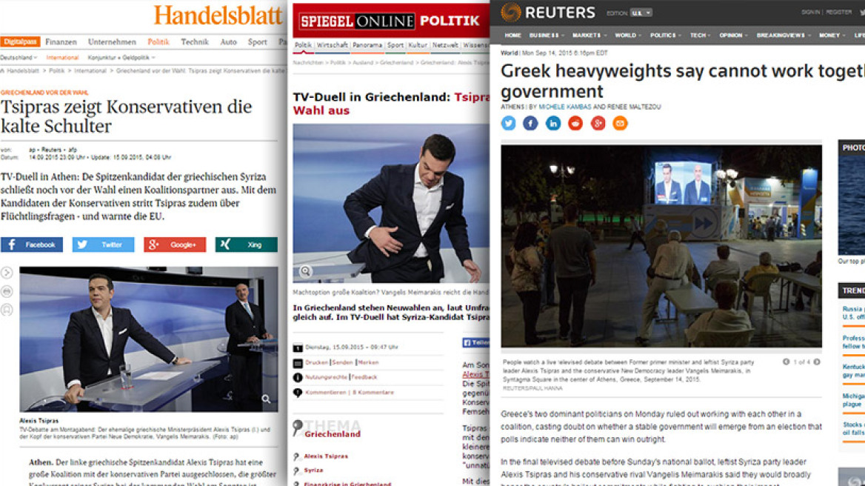The height and width of the screenshot is (486, 865).
Task: Play the fast-forward overlay on Reuters photo
Action: click(x=703, y=224)
